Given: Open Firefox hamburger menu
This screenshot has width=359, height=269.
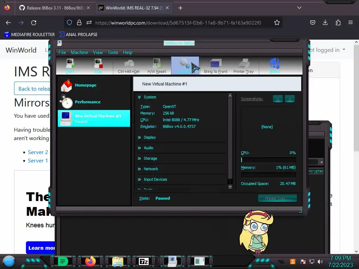Looking at the screenshot, I should (351, 22).
